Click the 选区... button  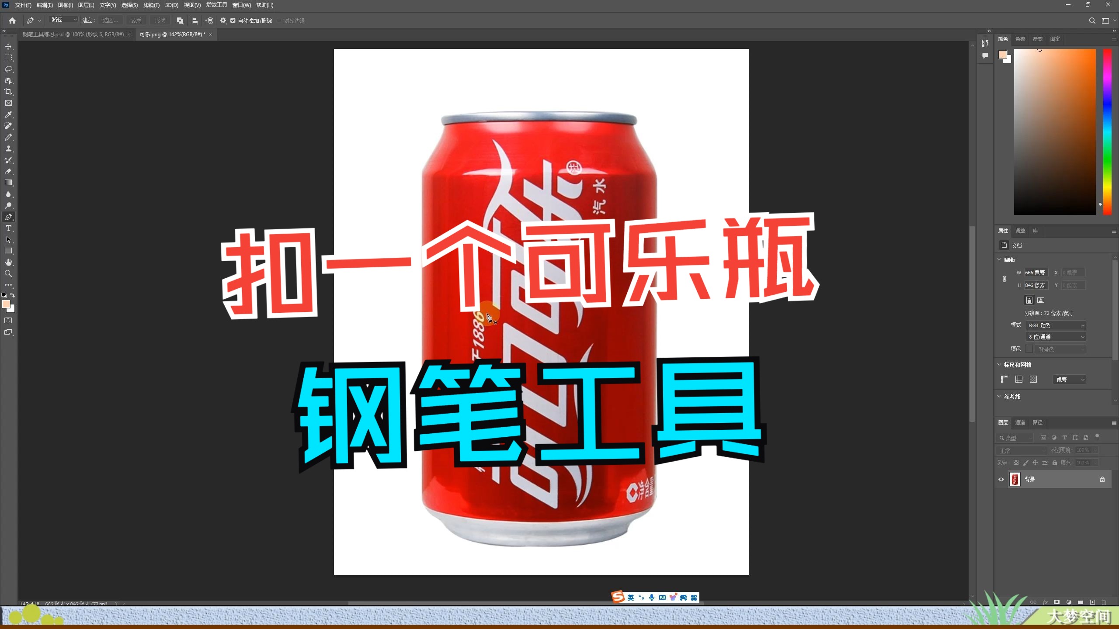coord(110,21)
